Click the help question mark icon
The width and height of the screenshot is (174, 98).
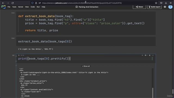tap(165, 7)
